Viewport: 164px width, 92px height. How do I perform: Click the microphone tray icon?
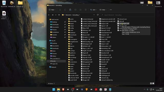(x=148, y=89)
